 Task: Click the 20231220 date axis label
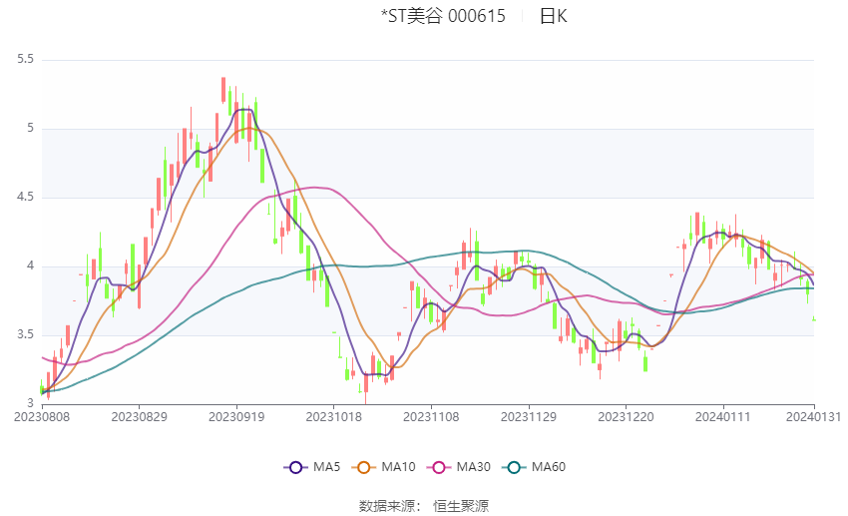click(x=626, y=417)
